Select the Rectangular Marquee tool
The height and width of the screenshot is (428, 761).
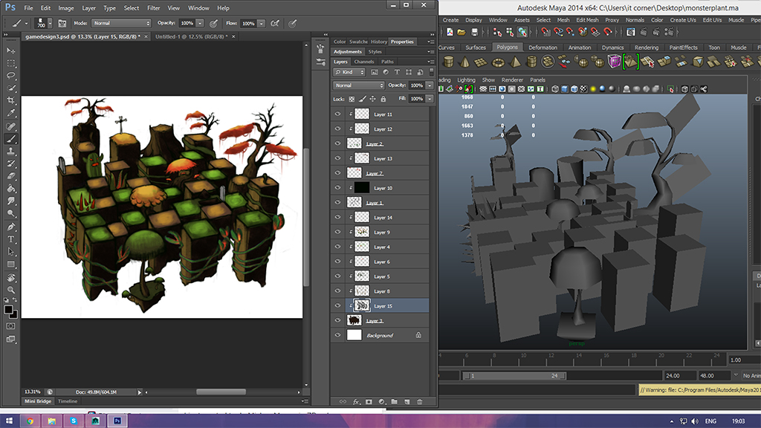[10, 63]
